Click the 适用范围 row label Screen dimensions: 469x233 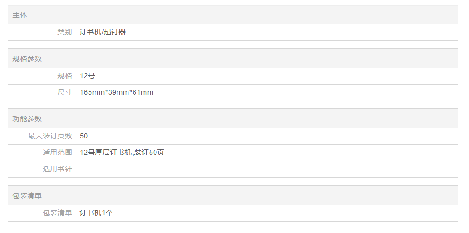coord(57,153)
